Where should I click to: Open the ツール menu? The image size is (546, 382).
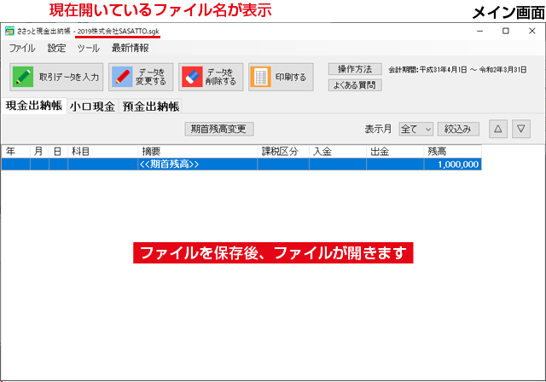pos(88,49)
